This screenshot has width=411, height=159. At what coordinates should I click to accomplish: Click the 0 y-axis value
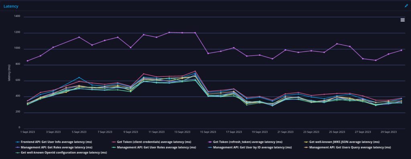(19, 128)
